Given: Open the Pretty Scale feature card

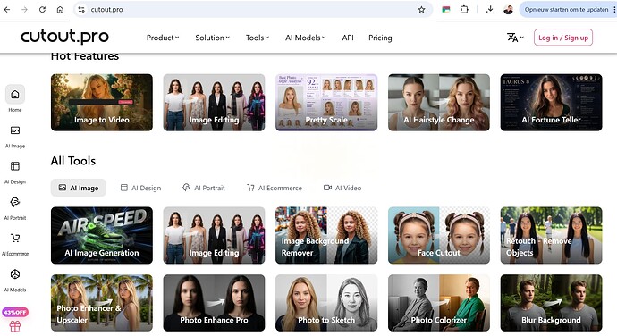Looking at the screenshot, I should point(326,102).
